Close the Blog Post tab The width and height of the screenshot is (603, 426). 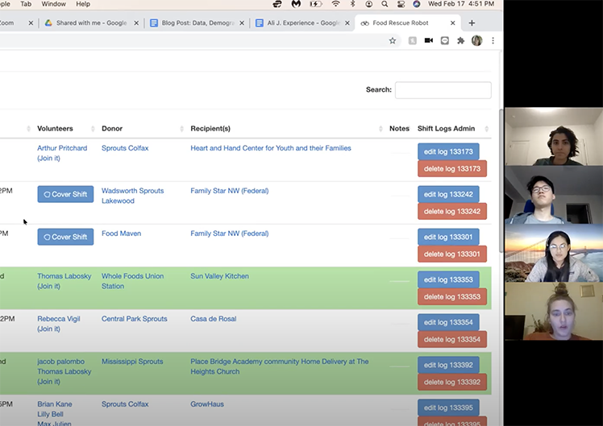click(242, 23)
